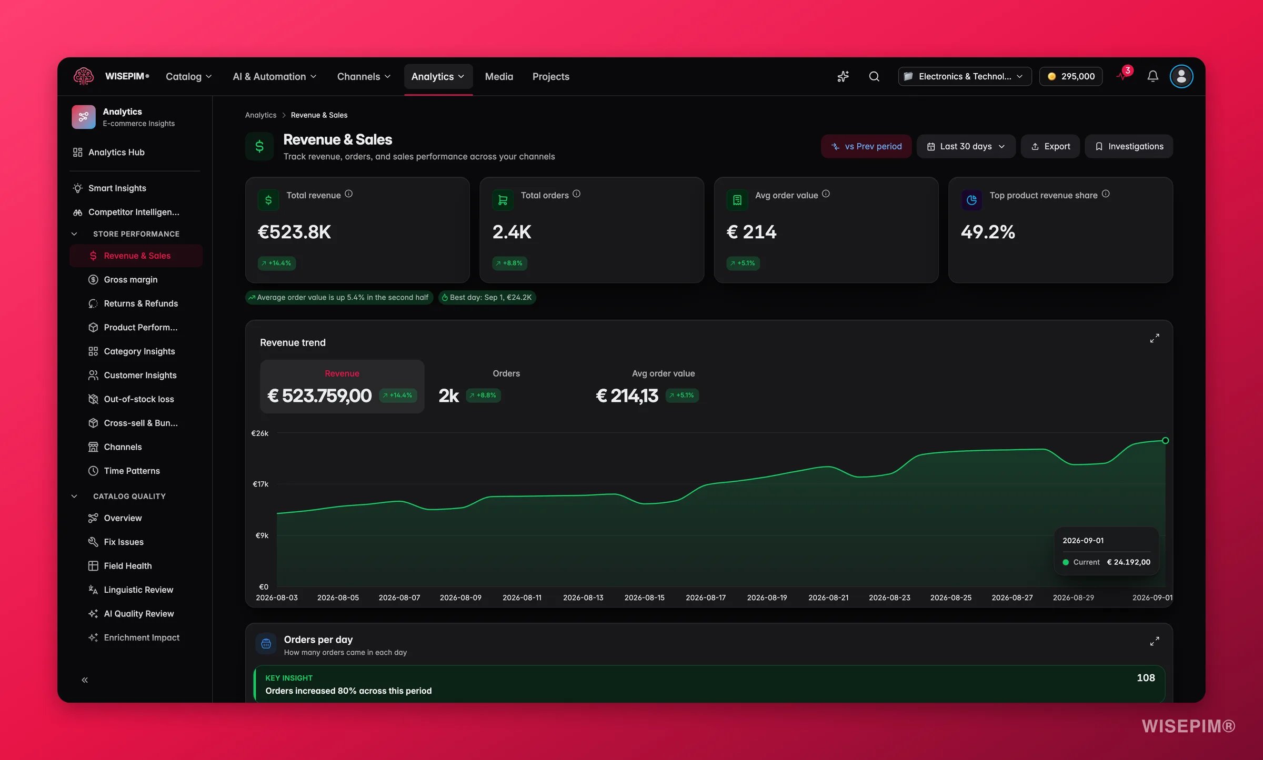Screen dimensions: 1263x760
Task: Show info for Avg order value
Action: (x=826, y=194)
